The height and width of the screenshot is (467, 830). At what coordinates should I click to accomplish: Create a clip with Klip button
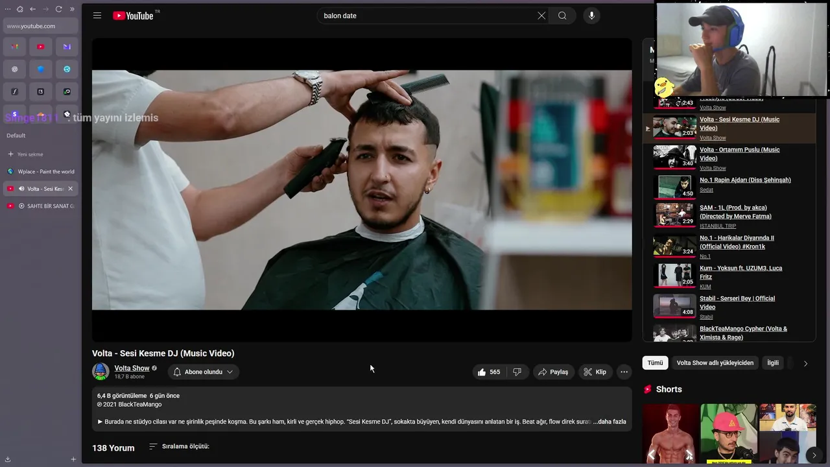pos(595,372)
